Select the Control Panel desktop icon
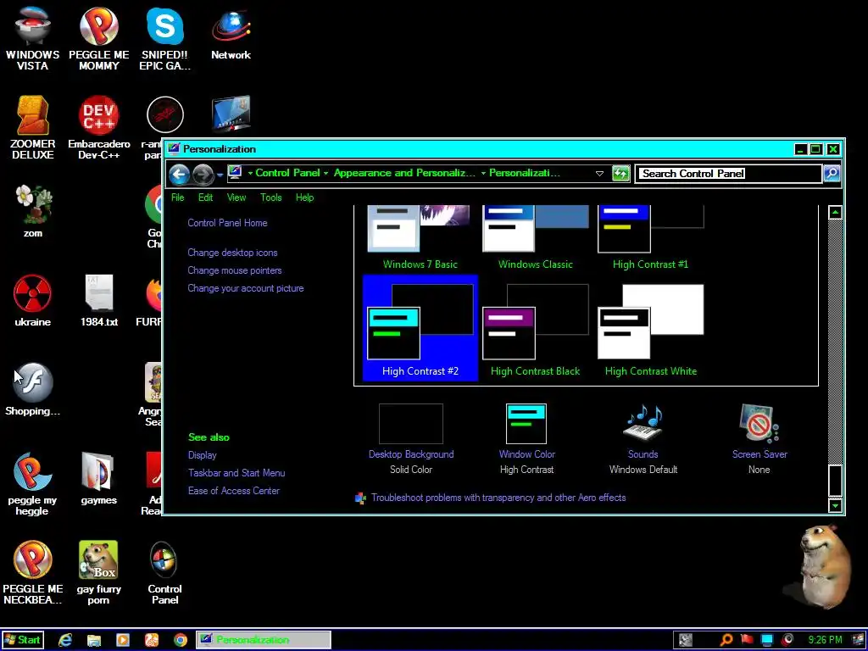 coord(164,573)
